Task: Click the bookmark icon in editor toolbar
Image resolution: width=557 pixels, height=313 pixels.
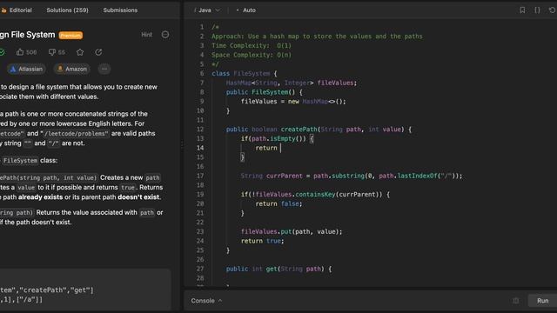Action: point(522,10)
